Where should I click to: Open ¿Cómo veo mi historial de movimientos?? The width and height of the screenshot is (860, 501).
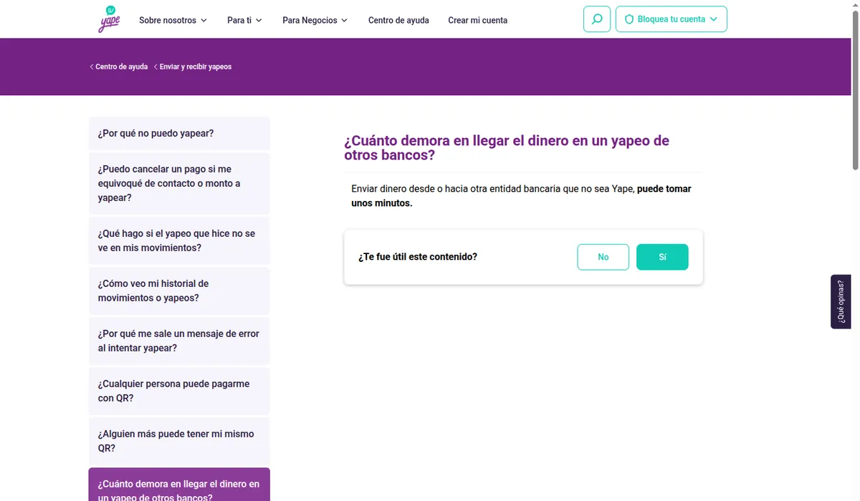click(179, 291)
